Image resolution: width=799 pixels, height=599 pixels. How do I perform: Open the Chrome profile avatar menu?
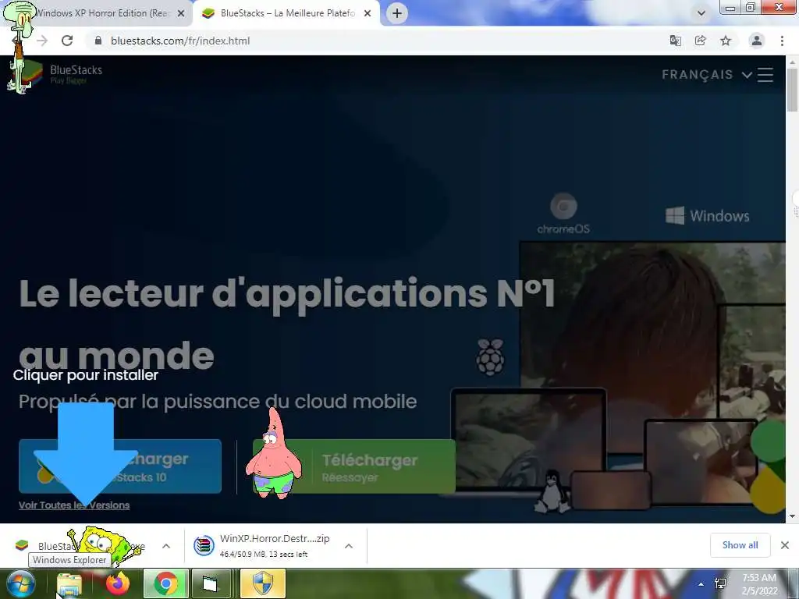(757, 41)
